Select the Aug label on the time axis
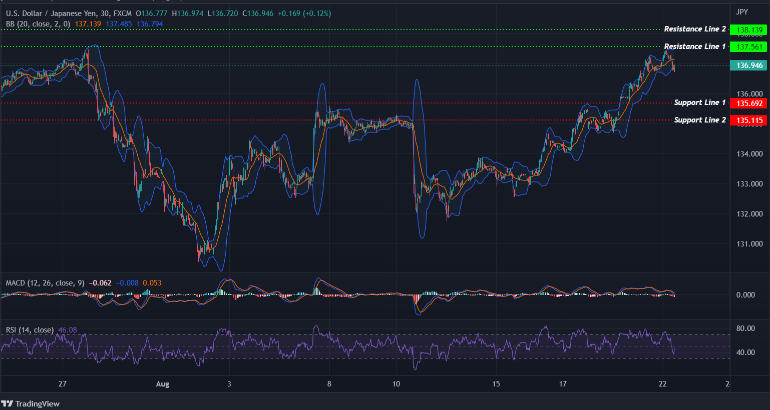The image size is (770, 410). [162, 384]
